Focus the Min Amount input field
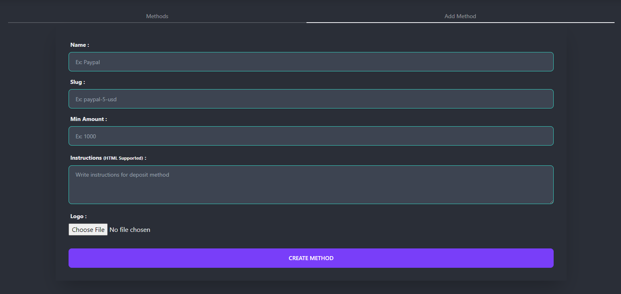 pos(310,136)
